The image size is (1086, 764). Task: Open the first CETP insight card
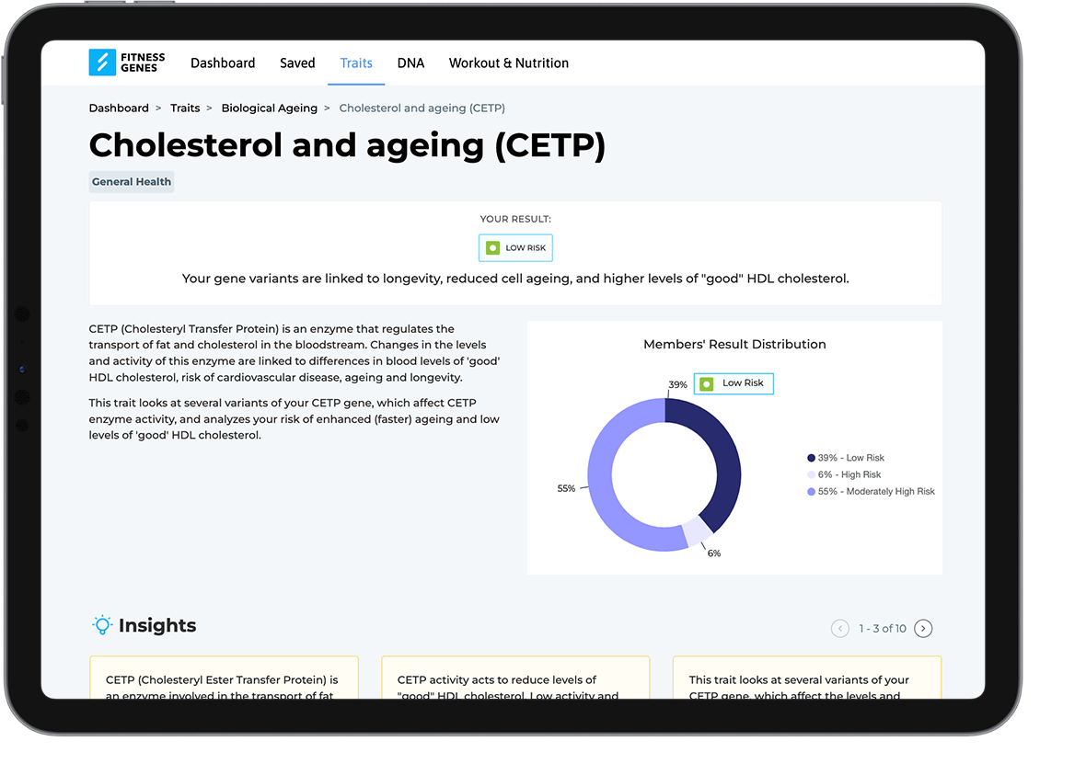pos(224,680)
